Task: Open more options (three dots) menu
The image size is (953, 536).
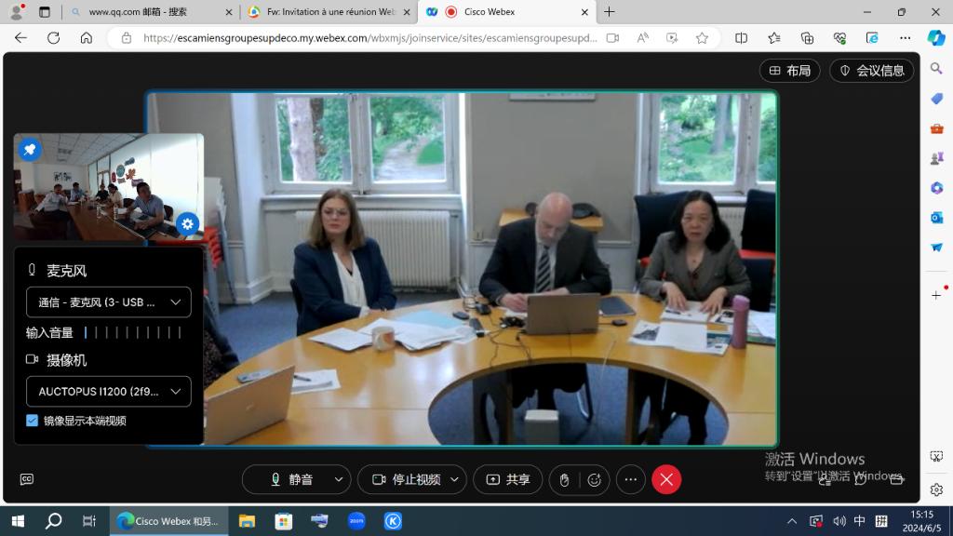Action: click(x=630, y=479)
